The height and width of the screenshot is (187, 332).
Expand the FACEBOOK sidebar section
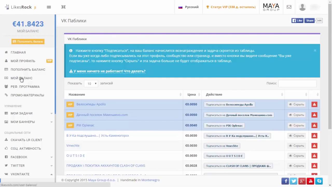click(28, 157)
